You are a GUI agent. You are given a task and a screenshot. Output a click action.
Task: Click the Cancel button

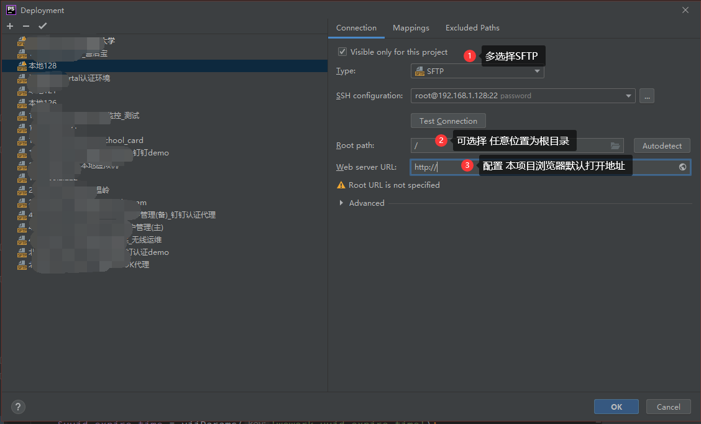pos(668,407)
